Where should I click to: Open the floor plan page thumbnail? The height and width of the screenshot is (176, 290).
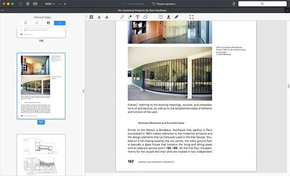coord(41,155)
